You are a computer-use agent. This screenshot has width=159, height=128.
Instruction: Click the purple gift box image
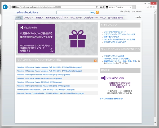tap(78, 39)
